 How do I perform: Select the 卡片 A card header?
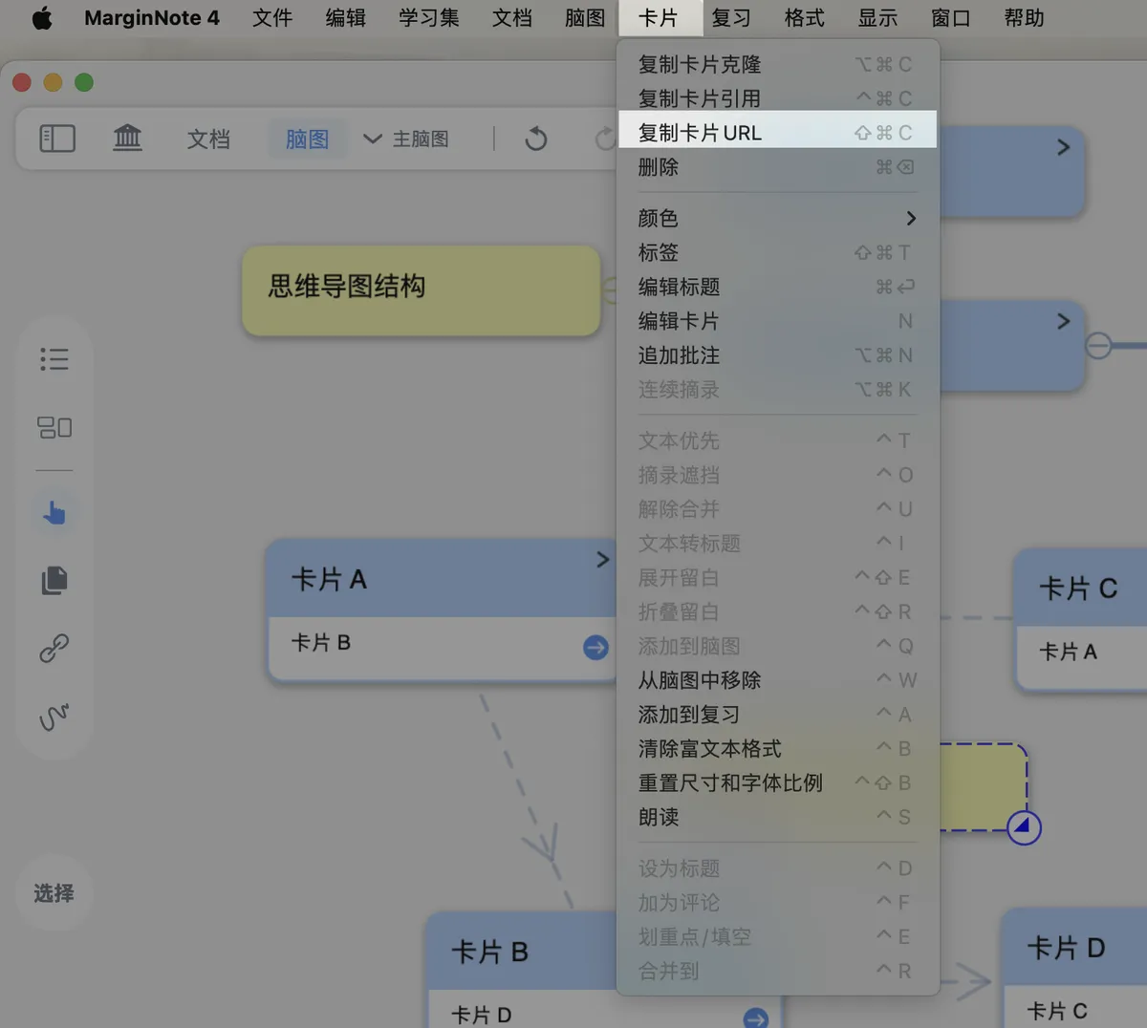442,579
